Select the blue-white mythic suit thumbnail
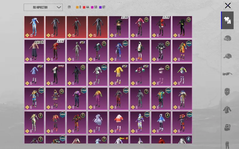The height and width of the screenshot is (149, 239). point(34,27)
